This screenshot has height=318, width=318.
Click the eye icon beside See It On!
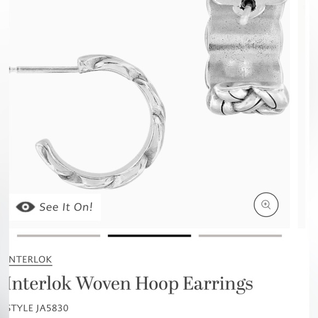pyautogui.click(x=25, y=207)
